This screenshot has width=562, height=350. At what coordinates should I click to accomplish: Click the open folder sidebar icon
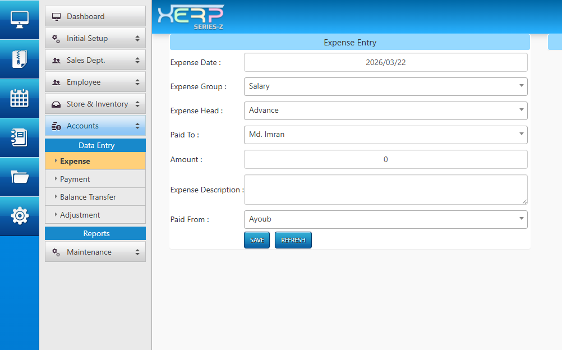pyautogui.click(x=20, y=177)
